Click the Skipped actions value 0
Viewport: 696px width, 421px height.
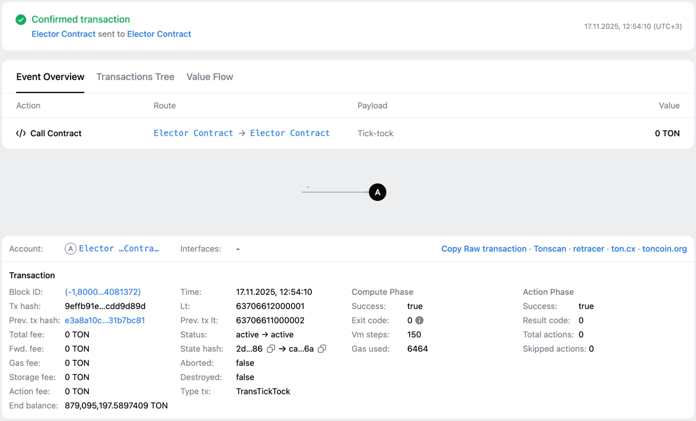(591, 349)
